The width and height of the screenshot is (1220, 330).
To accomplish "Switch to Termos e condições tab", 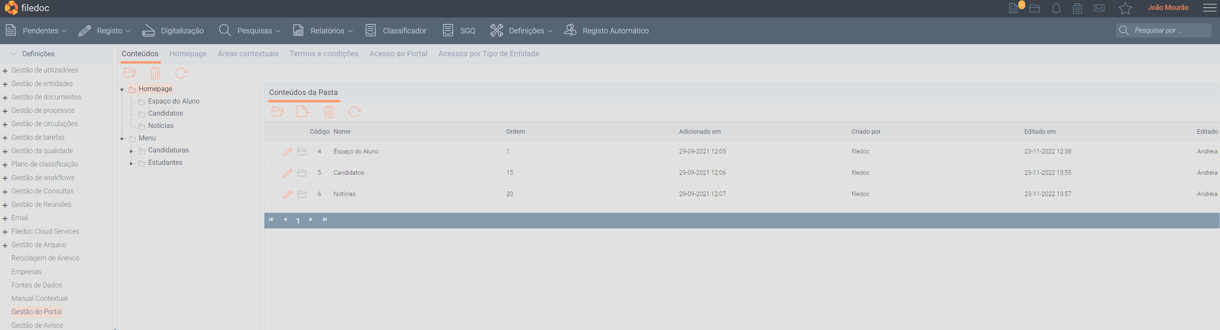I will pos(324,54).
